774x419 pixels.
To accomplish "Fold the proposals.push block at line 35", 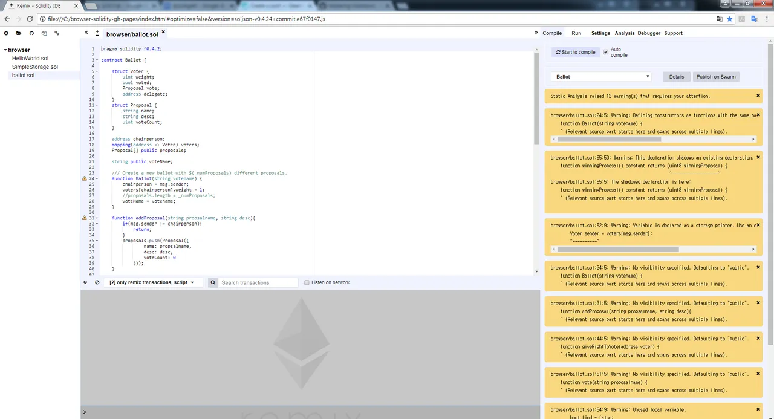I will tap(97, 241).
